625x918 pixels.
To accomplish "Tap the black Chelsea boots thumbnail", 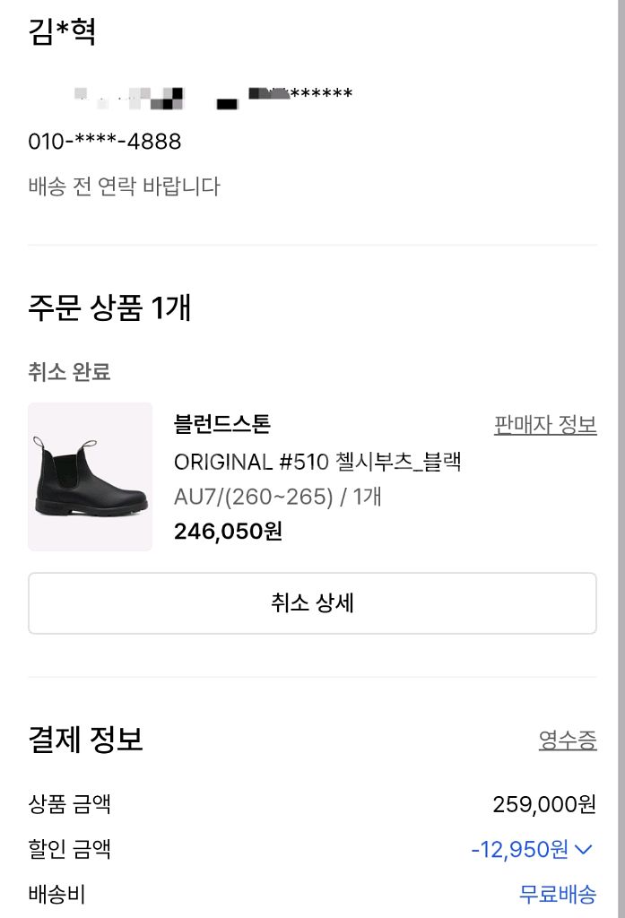I will coord(90,476).
